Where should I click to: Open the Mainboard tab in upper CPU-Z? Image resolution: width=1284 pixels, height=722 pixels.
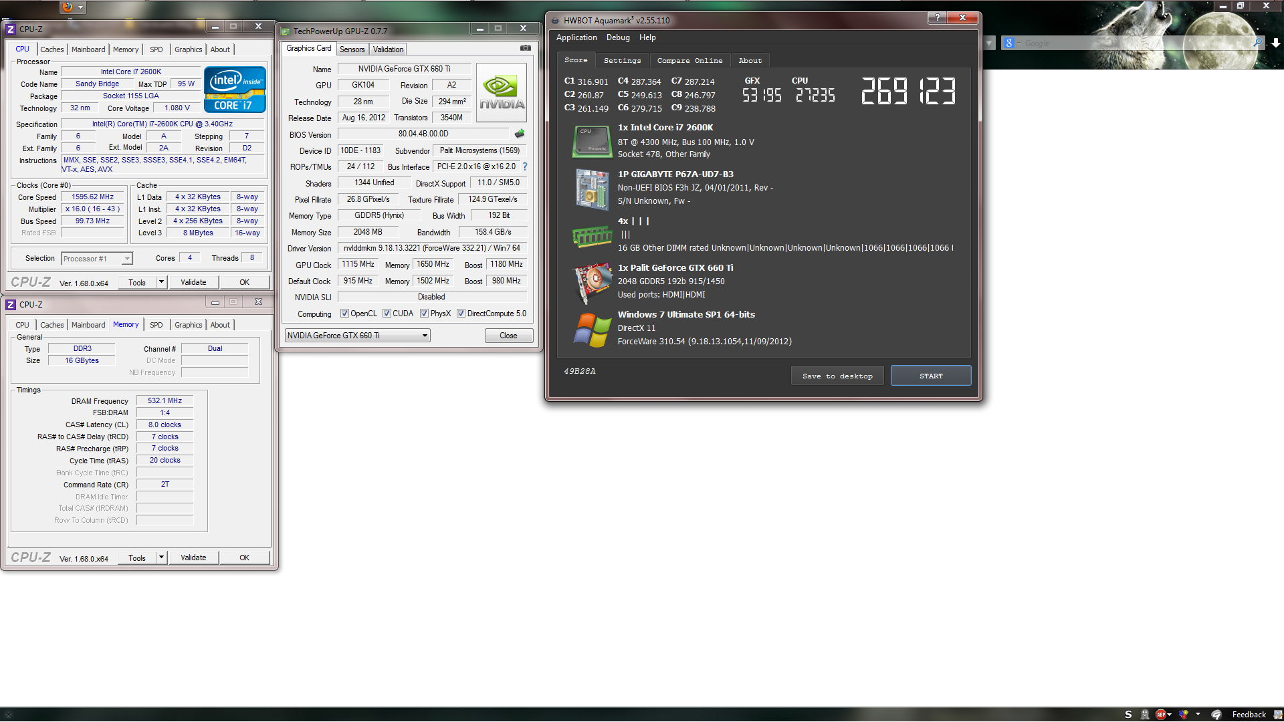[88, 49]
